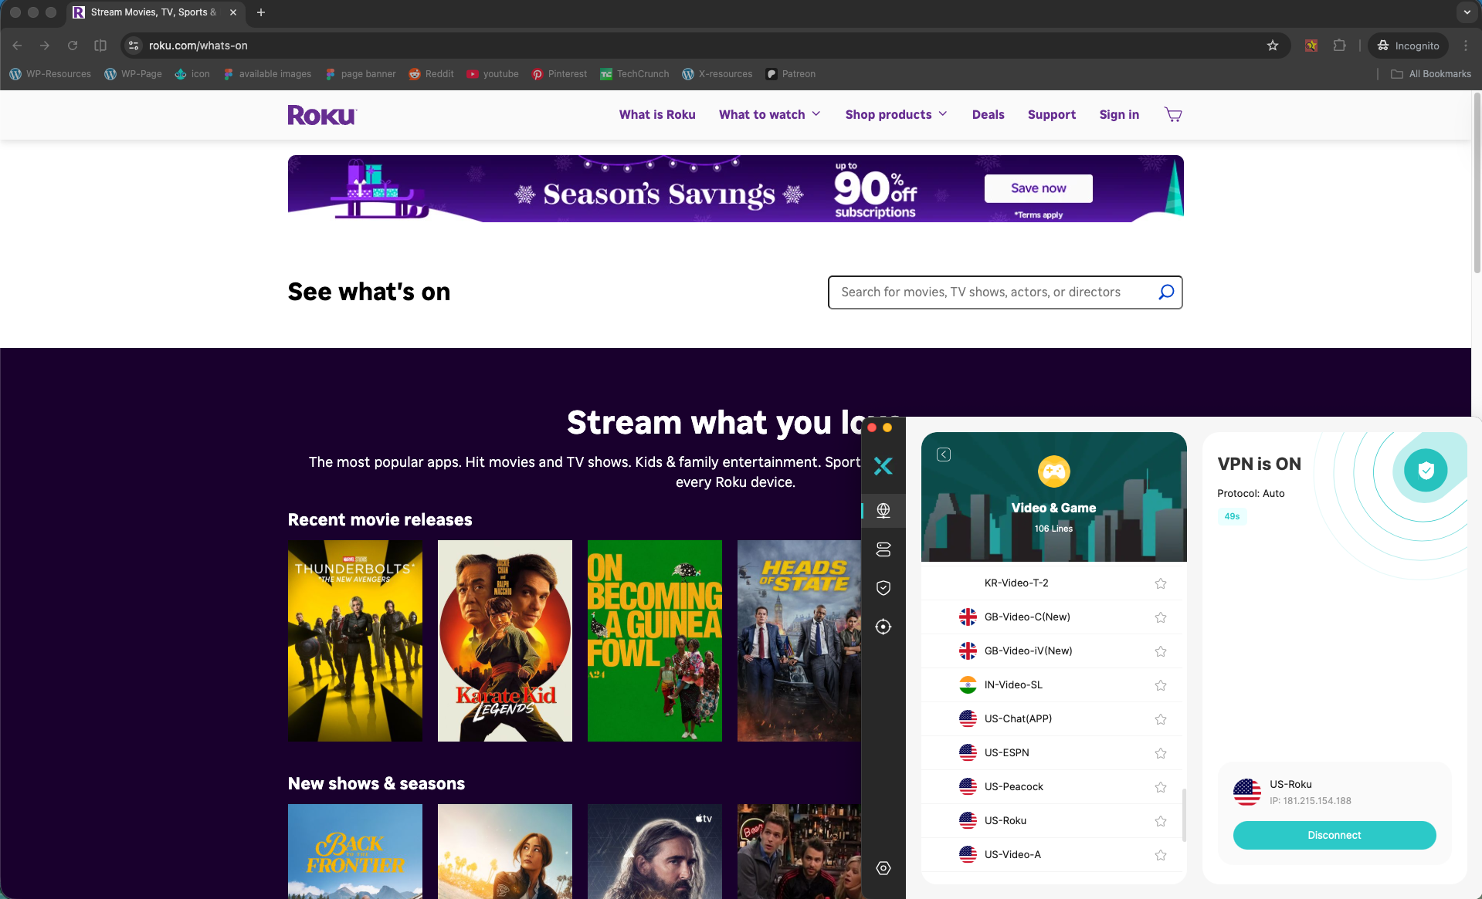The image size is (1482, 899).
Task: Click the X-VPN logo in the sidebar
Action: [883, 465]
